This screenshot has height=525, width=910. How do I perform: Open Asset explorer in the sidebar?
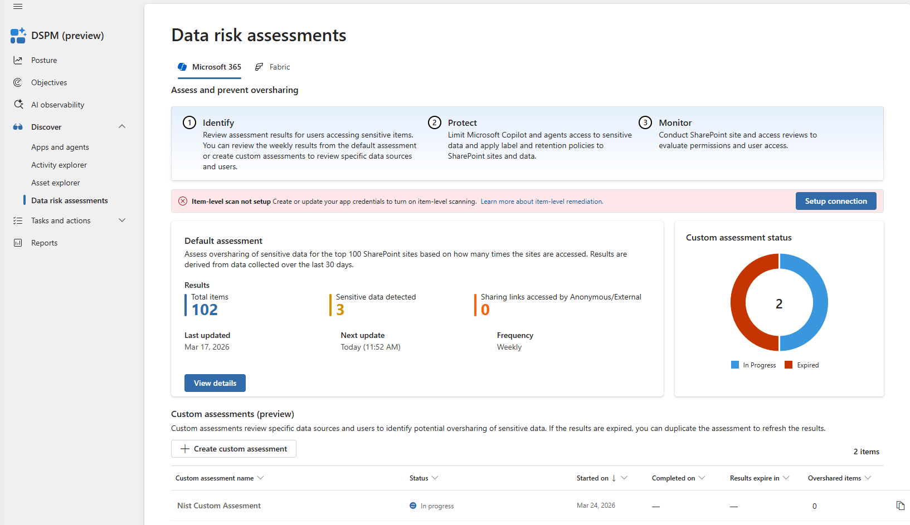(x=56, y=183)
